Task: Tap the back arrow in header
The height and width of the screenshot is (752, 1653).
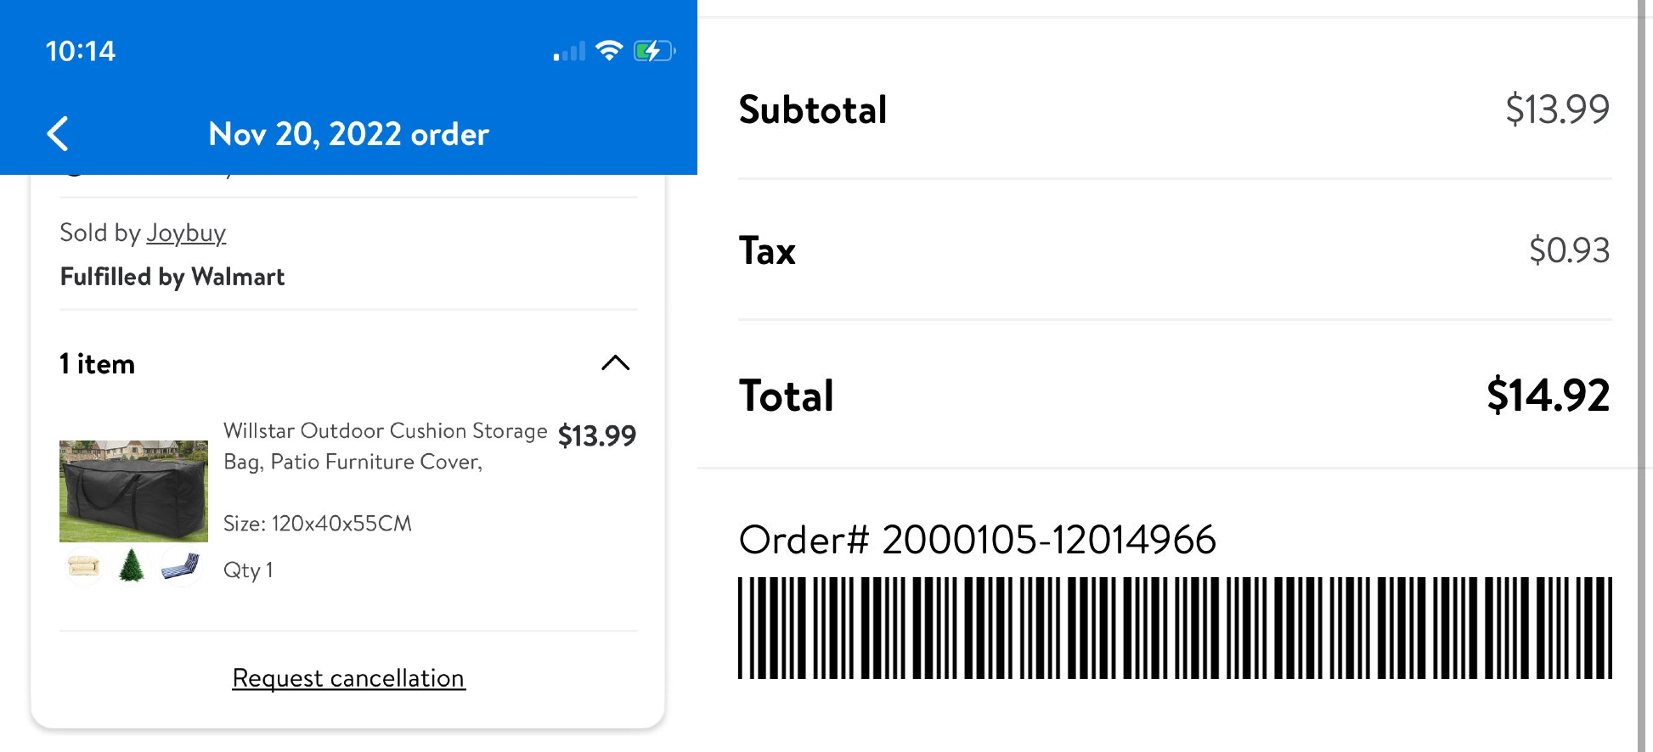Action: click(58, 134)
